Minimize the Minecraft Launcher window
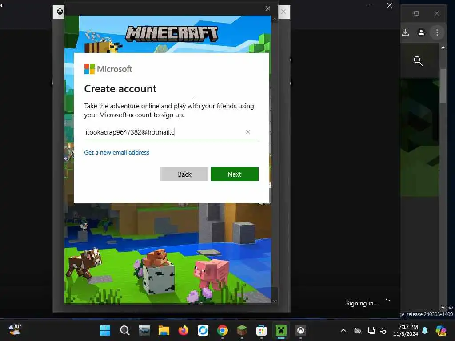 [x=369, y=5]
